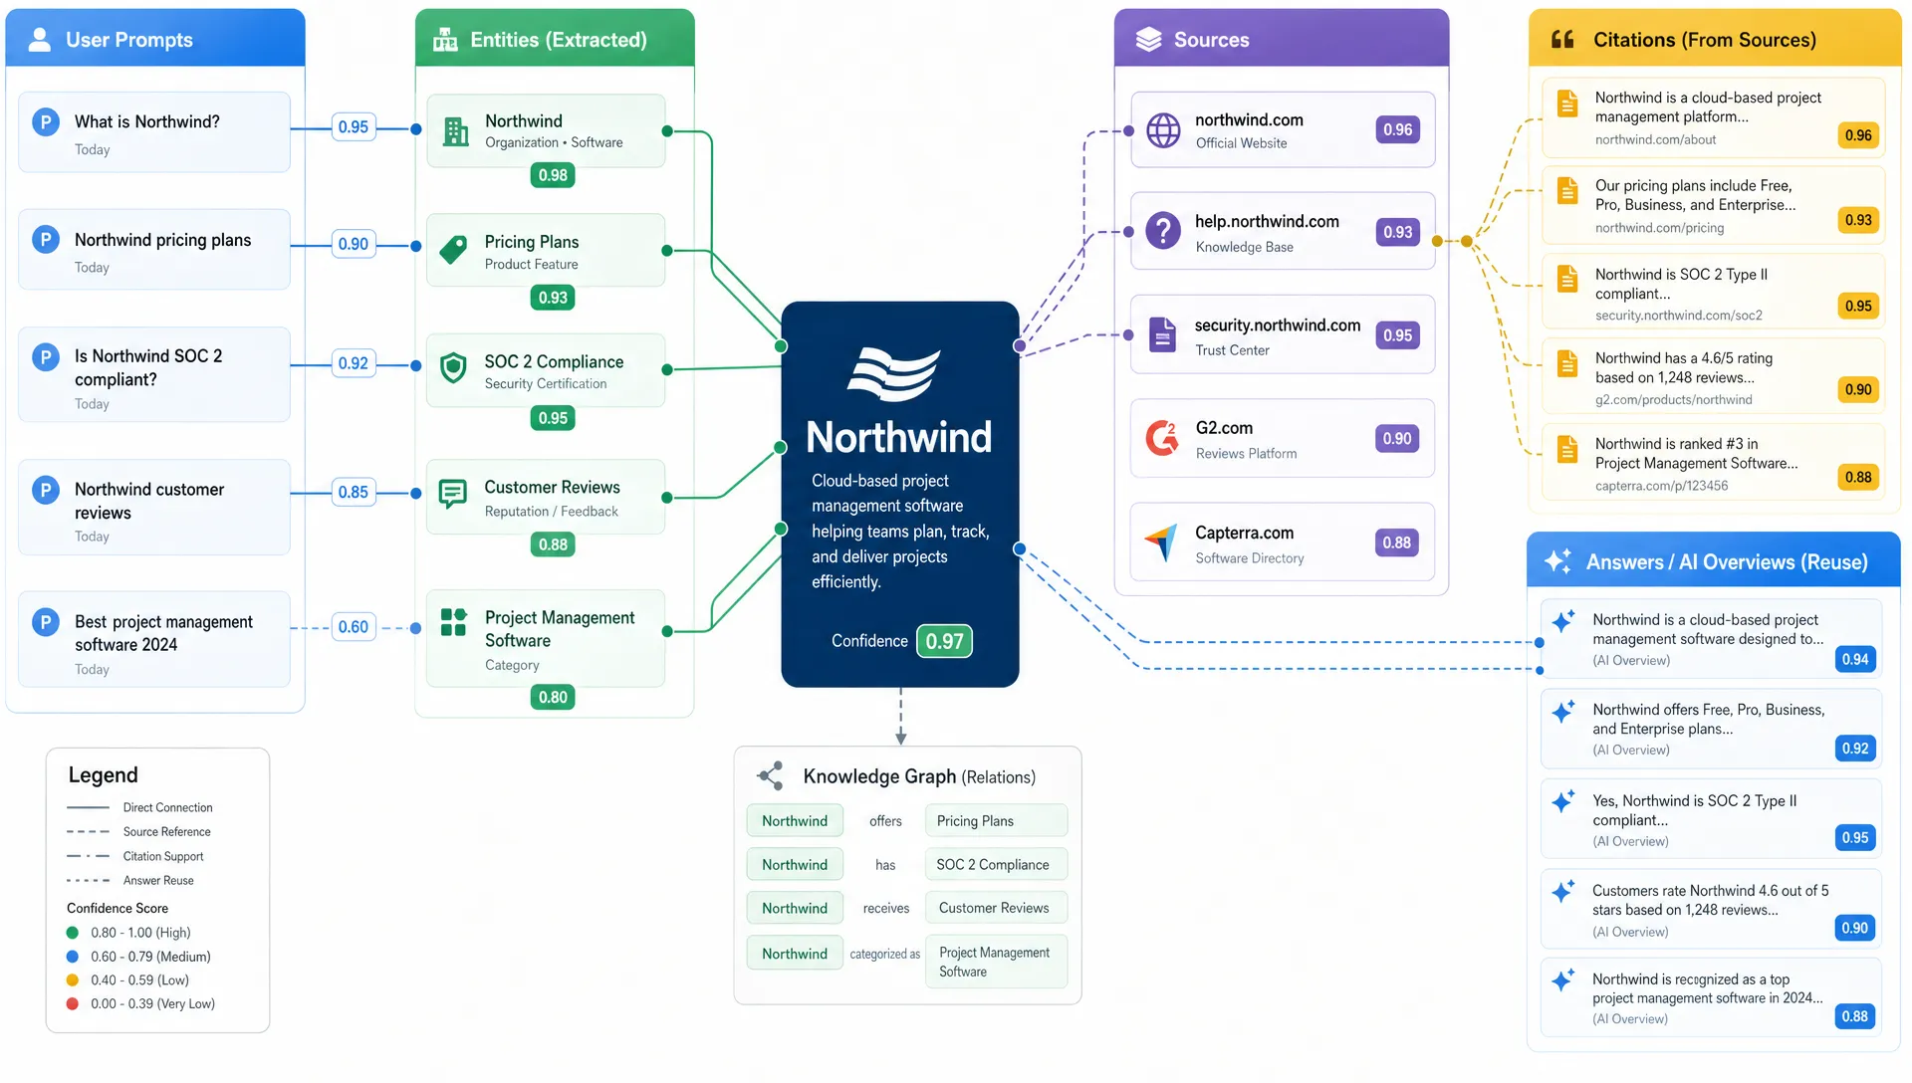Click the Answers sparkle header icon

pyautogui.click(x=1558, y=561)
